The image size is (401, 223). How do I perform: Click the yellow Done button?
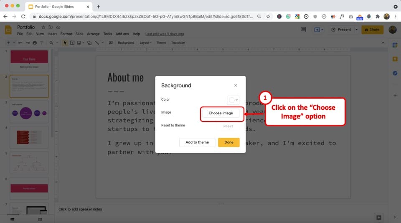[x=228, y=142]
